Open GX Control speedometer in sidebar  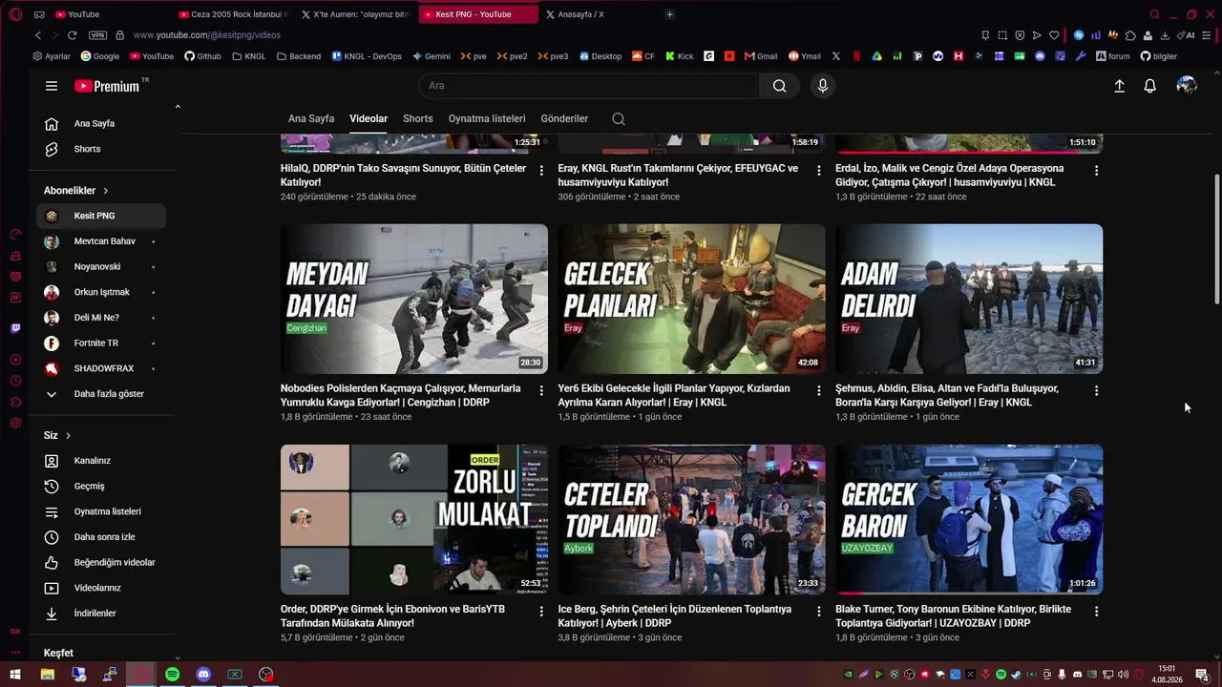point(15,235)
